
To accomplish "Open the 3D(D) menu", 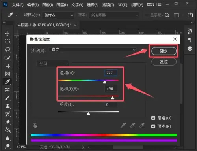I will coord(123,5).
